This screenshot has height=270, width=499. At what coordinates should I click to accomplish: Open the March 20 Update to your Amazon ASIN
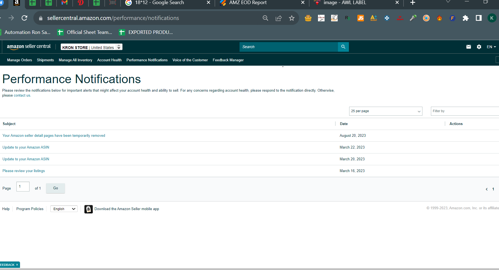click(x=26, y=159)
